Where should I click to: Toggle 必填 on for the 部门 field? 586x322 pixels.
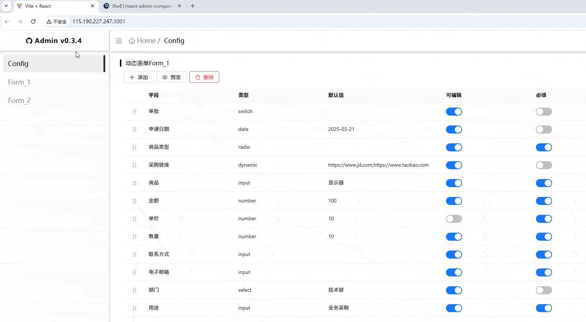pyautogui.click(x=544, y=290)
